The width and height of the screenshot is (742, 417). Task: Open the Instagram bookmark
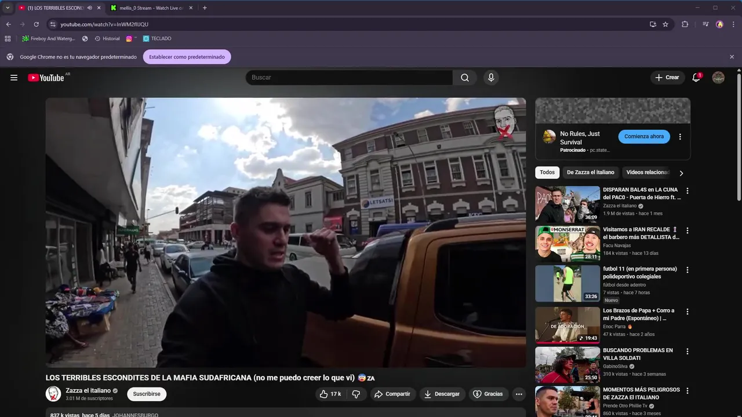[x=129, y=39]
